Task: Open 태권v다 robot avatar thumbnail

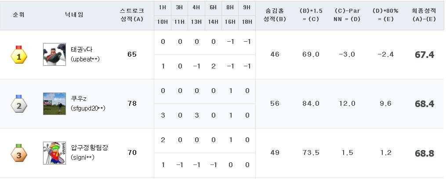Action: [54, 54]
